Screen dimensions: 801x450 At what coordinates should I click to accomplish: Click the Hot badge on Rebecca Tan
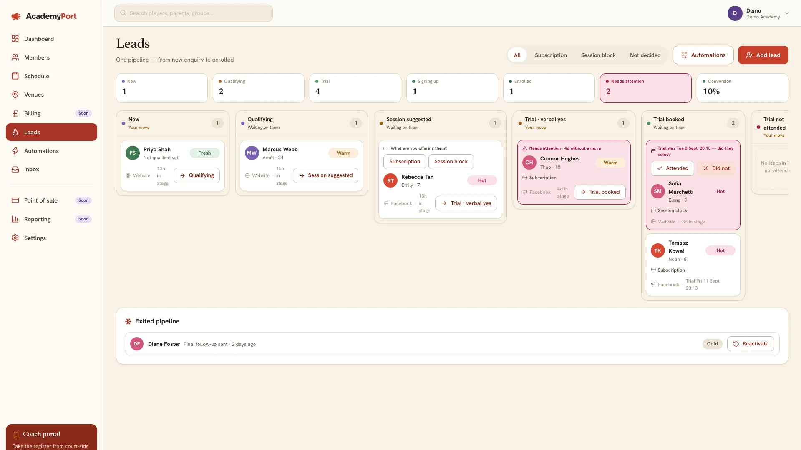[482, 180]
